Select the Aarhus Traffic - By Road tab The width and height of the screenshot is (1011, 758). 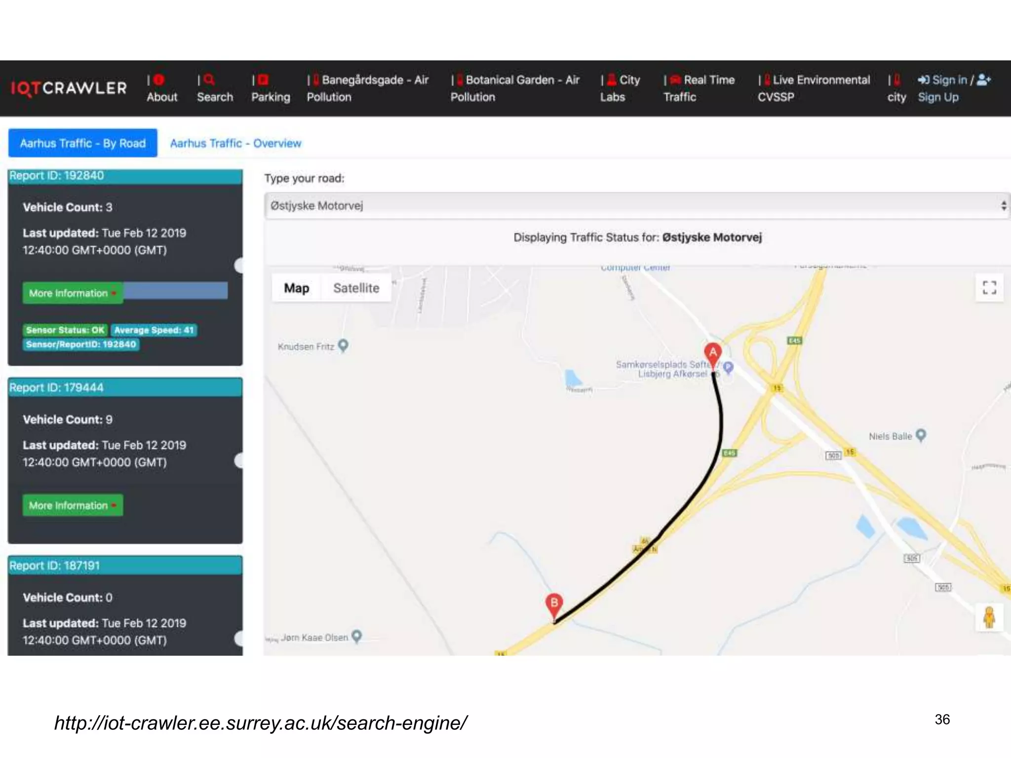tap(83, 143)
